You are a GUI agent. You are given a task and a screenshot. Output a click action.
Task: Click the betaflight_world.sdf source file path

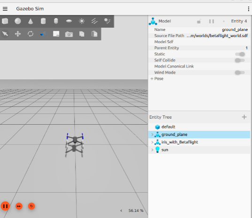pyautogui.click(x=217, y=36)
